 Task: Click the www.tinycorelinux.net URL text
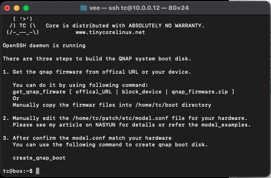pos(110,32)
